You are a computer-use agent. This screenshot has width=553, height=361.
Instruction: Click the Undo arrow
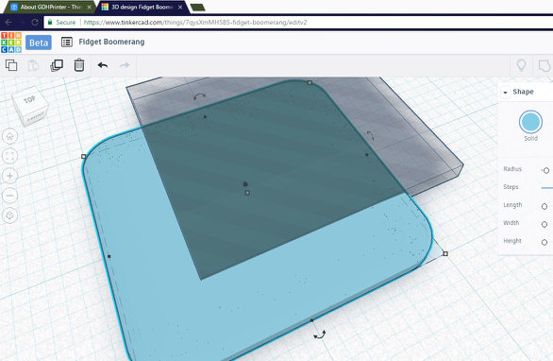tap(103, 65)
